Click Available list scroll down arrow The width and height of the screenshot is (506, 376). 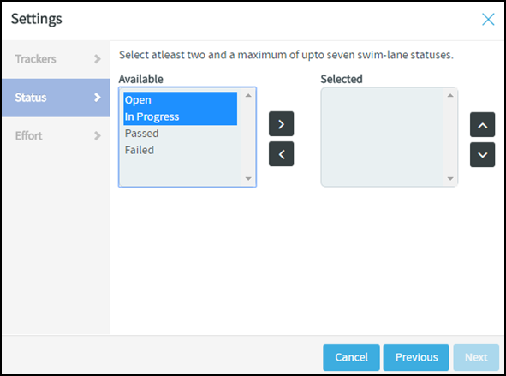coord(248,178)
